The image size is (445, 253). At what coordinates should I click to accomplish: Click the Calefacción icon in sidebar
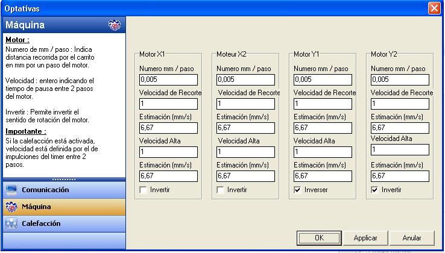11,223
